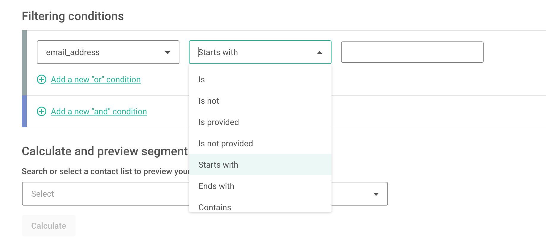Add a new "and" condition link
The width and height of the screenshot is (546, 247).
click(x=99, y=111)
